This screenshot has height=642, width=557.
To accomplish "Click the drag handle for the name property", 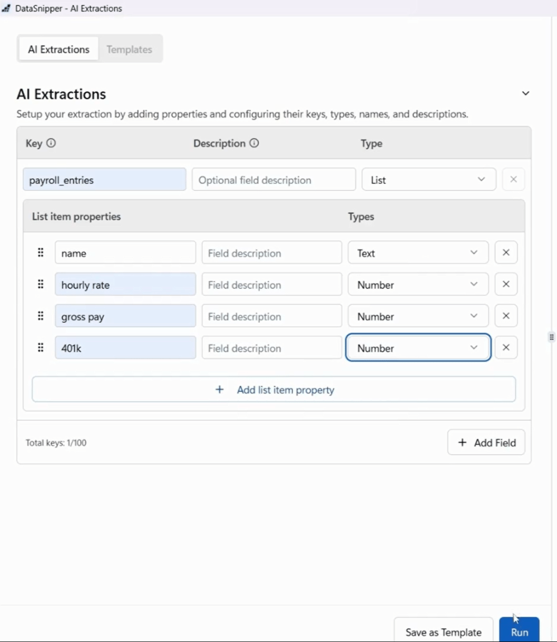I will coord(41,252).
